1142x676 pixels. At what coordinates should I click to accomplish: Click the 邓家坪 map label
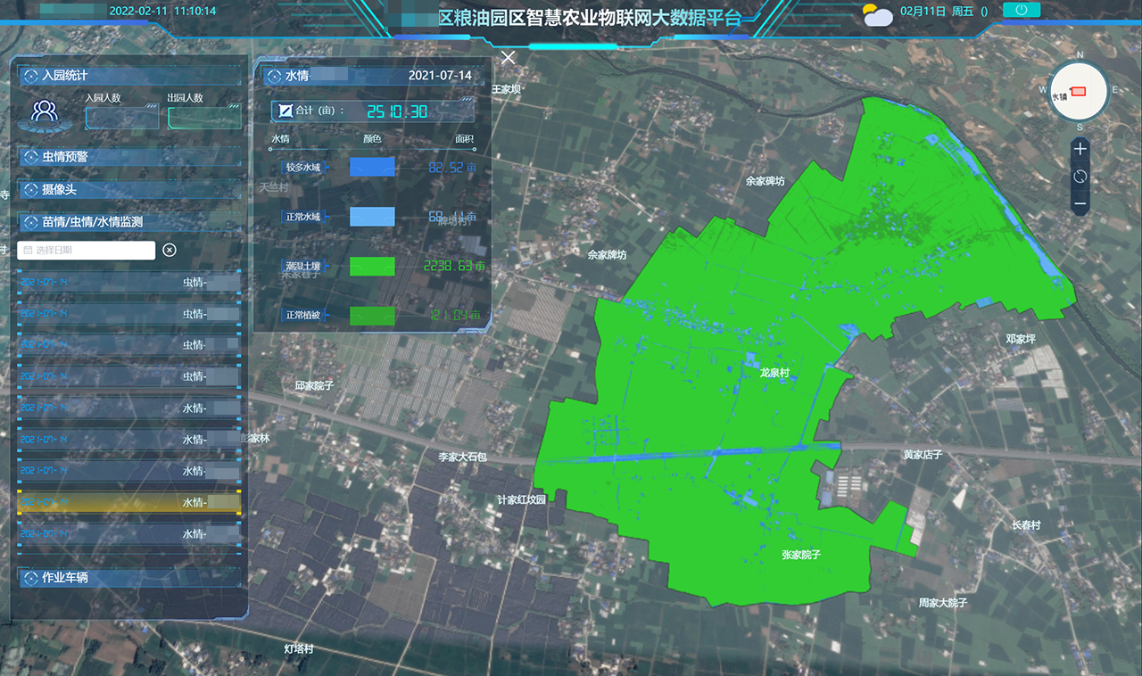click(x=1020, y=339)
